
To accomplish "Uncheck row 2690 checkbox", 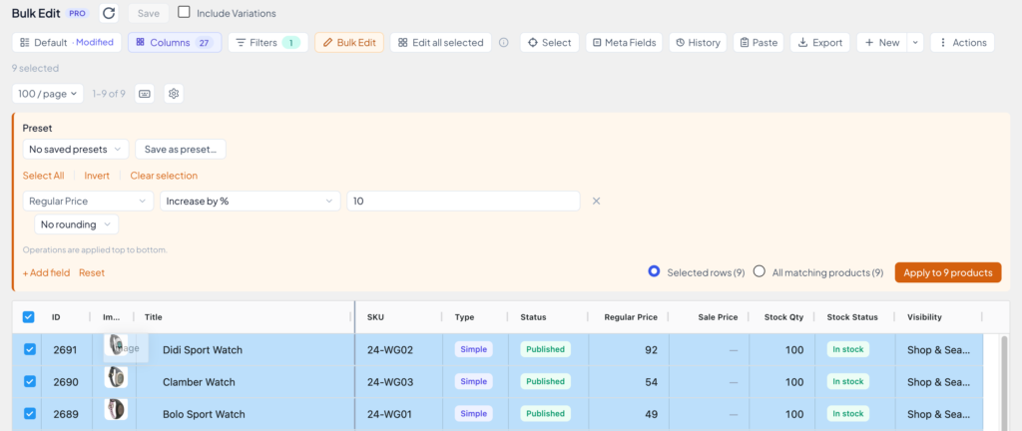I will [29, 381].
